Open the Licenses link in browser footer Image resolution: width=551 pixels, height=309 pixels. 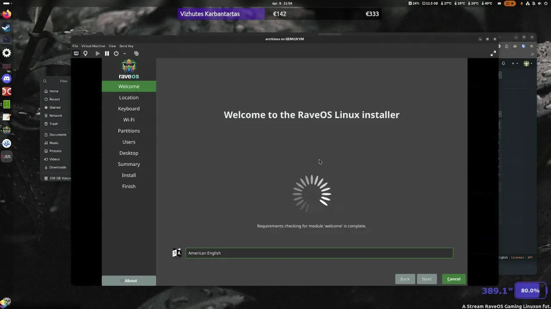(x=517, y=257)
